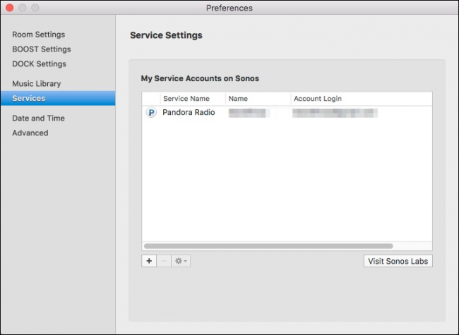Screen dimensions: 459x335
Task: Go to DOCK Settings section
Action: pyautogui.click(x=39, y=64)
